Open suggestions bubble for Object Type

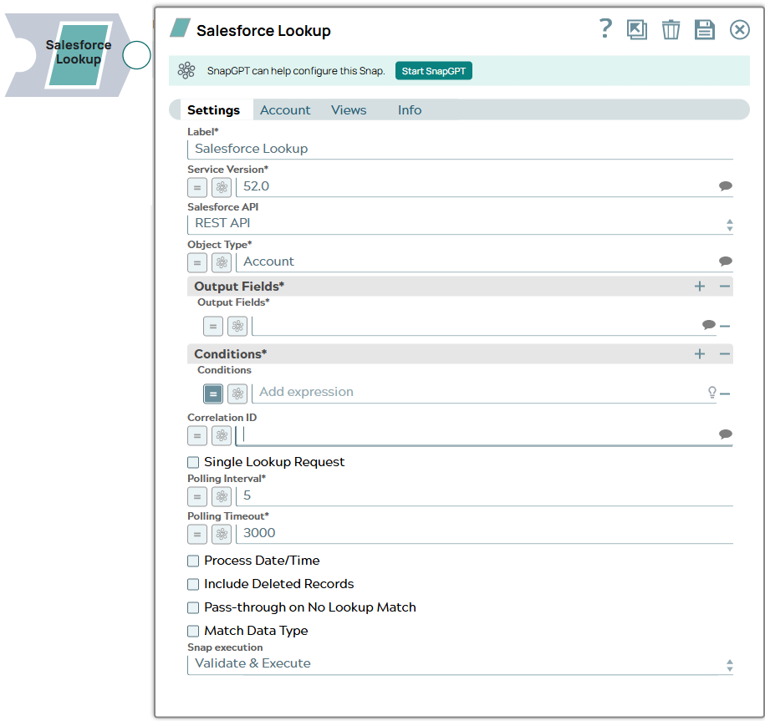tap(726, 261)
